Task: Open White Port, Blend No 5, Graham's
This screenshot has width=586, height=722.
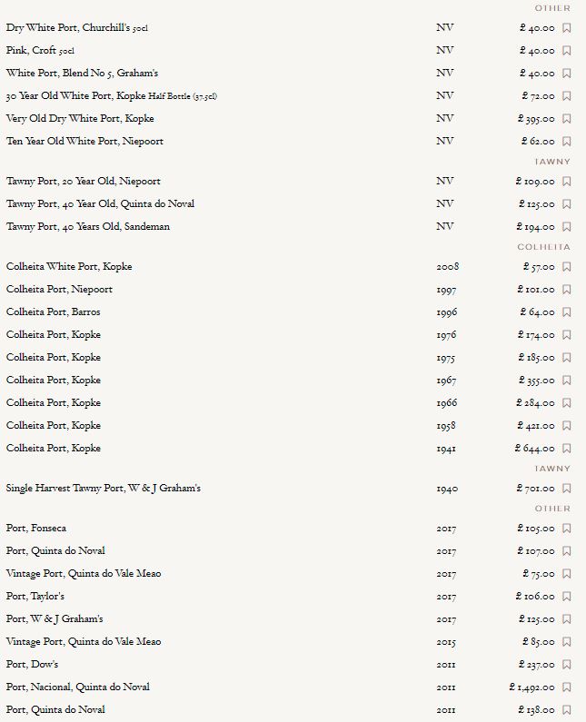Action: [82, 74]
